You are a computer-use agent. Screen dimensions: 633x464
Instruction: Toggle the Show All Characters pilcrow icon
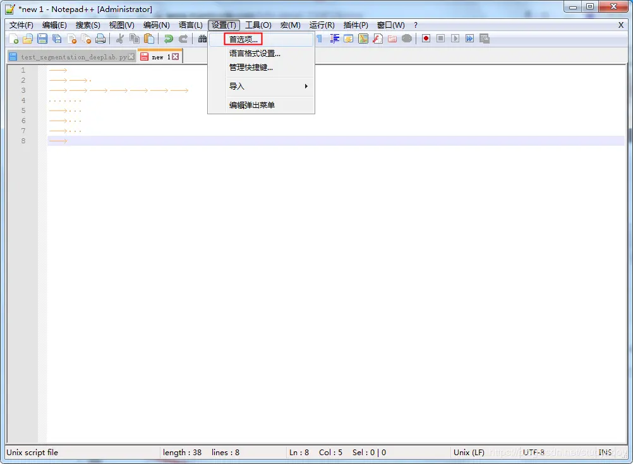[319, 39]
